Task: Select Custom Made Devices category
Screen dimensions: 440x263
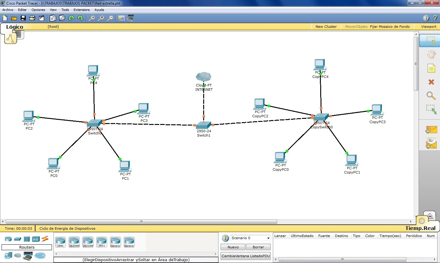Action: tap(28, 256)
